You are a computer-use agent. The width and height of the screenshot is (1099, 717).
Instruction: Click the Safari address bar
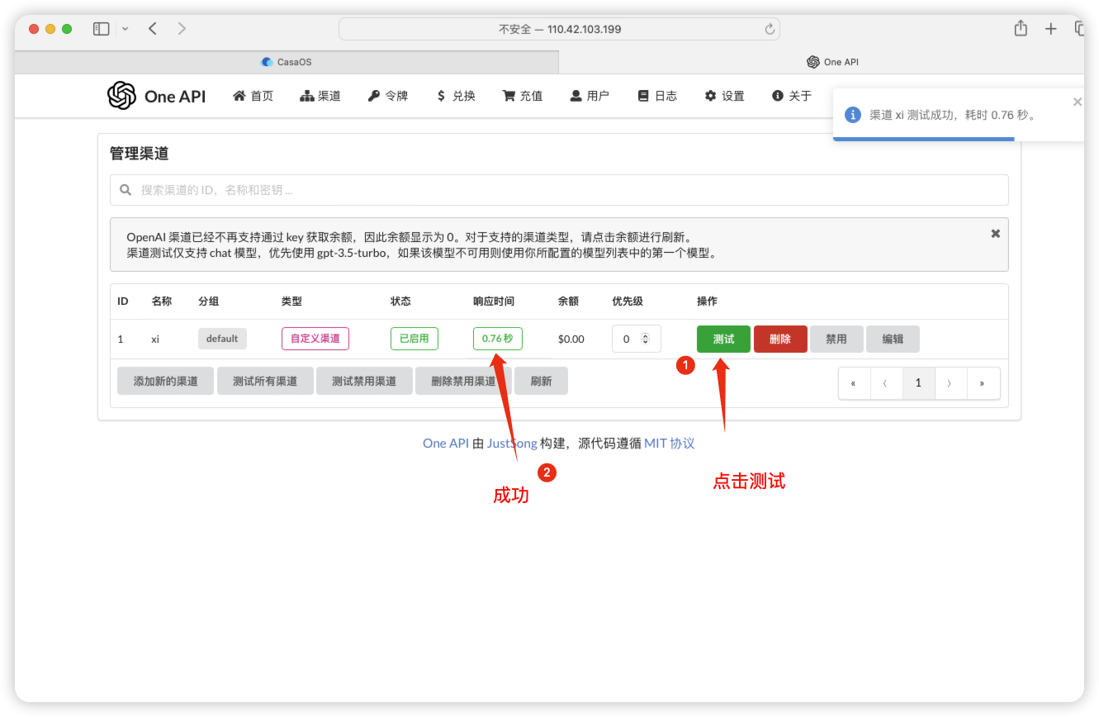(559, 29)
